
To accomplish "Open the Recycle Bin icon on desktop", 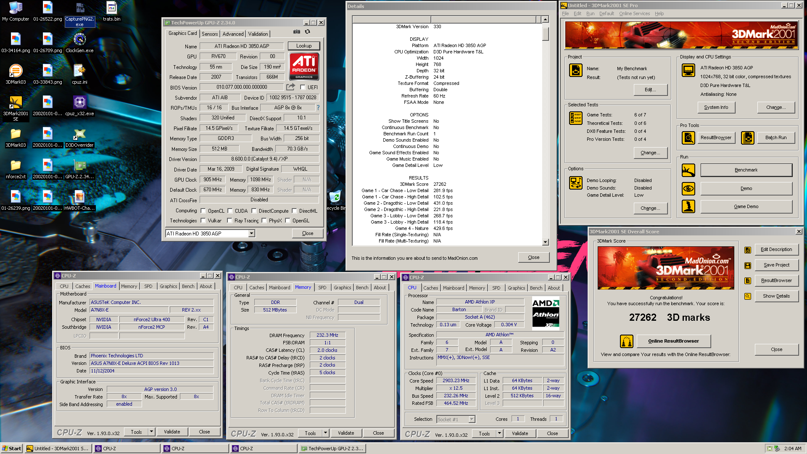I will [335, 201].
